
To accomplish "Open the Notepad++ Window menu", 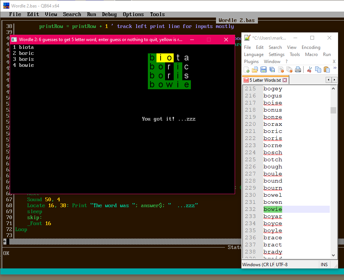I will (272, 62).
